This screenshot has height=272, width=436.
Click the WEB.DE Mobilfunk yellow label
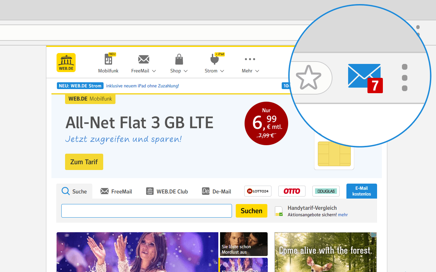pos(90,99)
